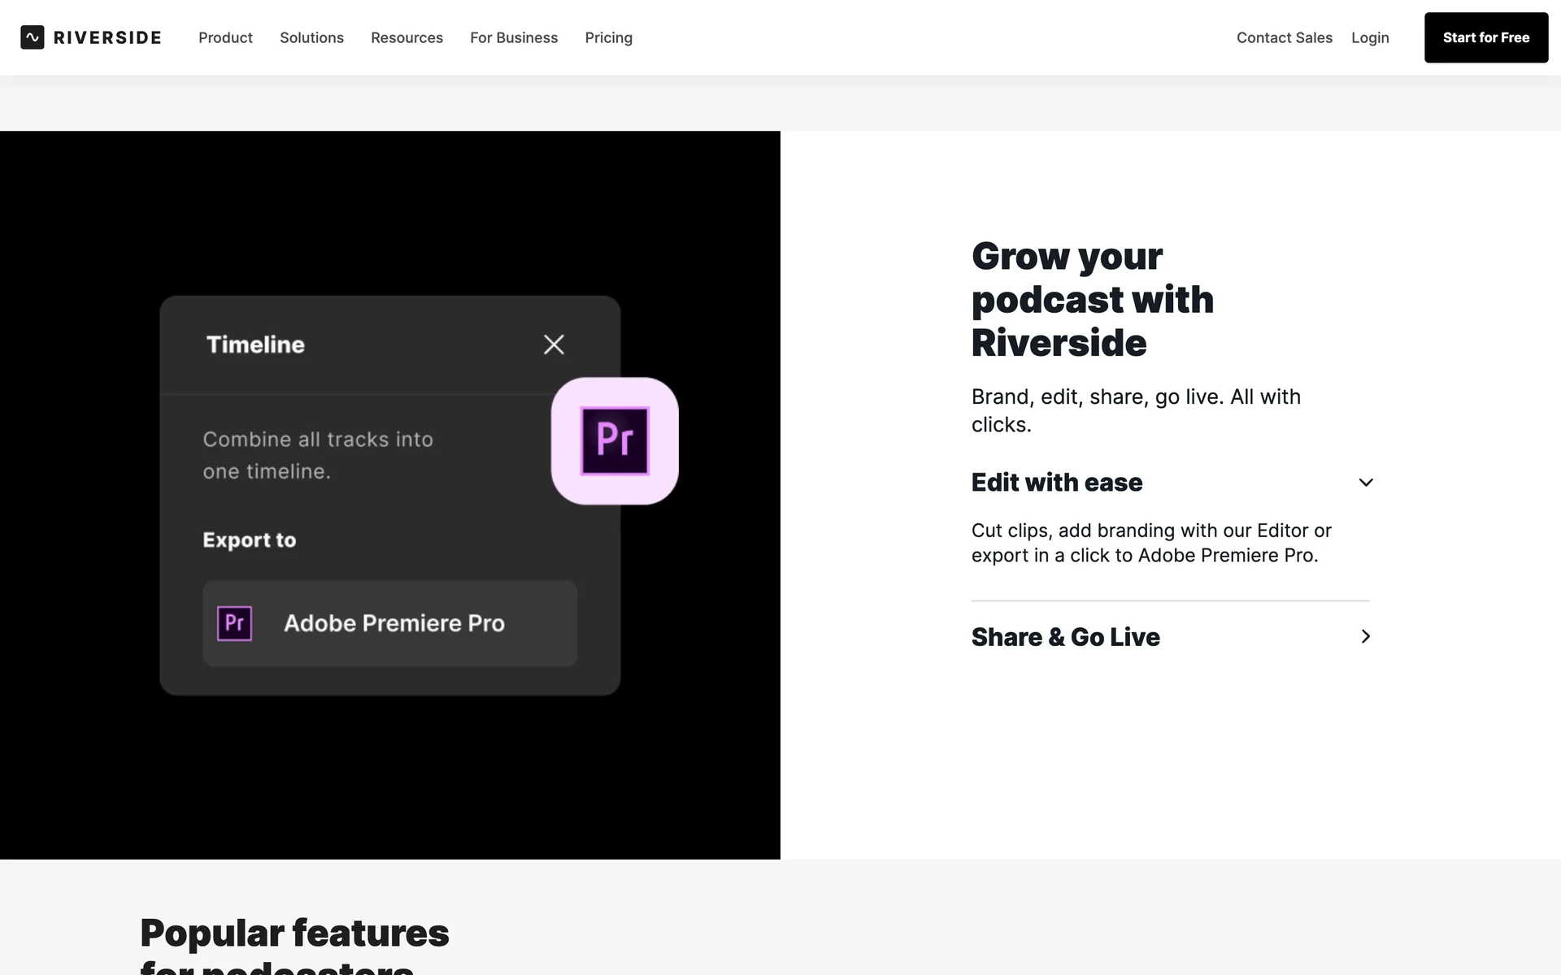Screen dimensions: 1561x975
Task: Click the Edit with ease heading
Action: click(x=1056, y=483)
